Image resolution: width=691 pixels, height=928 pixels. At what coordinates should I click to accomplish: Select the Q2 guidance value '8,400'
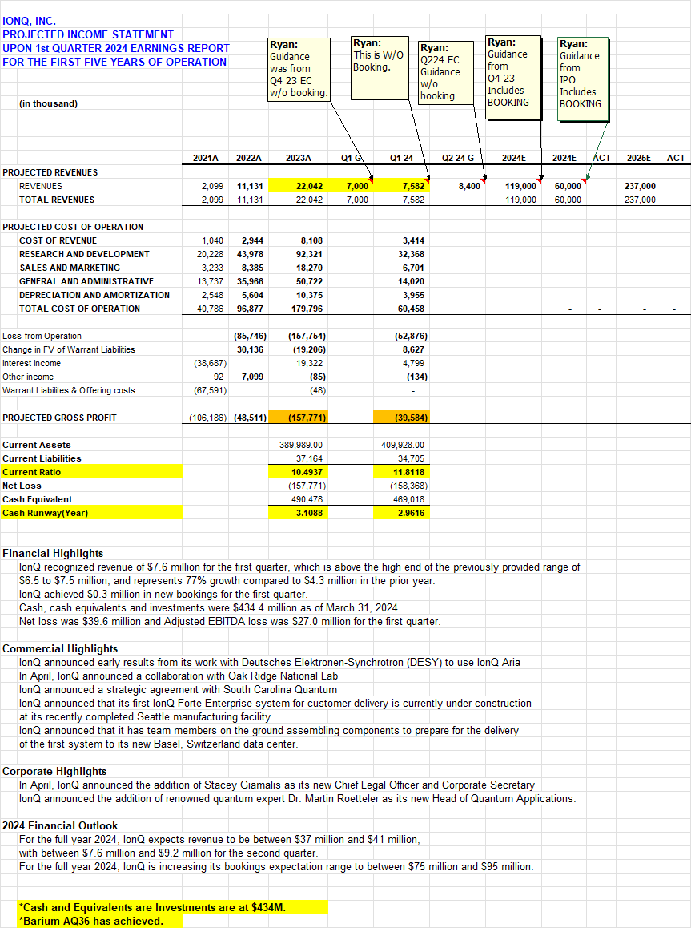pos(469,186)
